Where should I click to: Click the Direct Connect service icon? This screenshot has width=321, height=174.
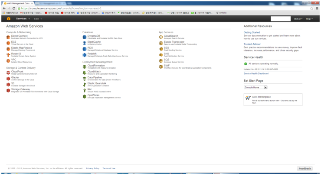[x=8, y=37]
